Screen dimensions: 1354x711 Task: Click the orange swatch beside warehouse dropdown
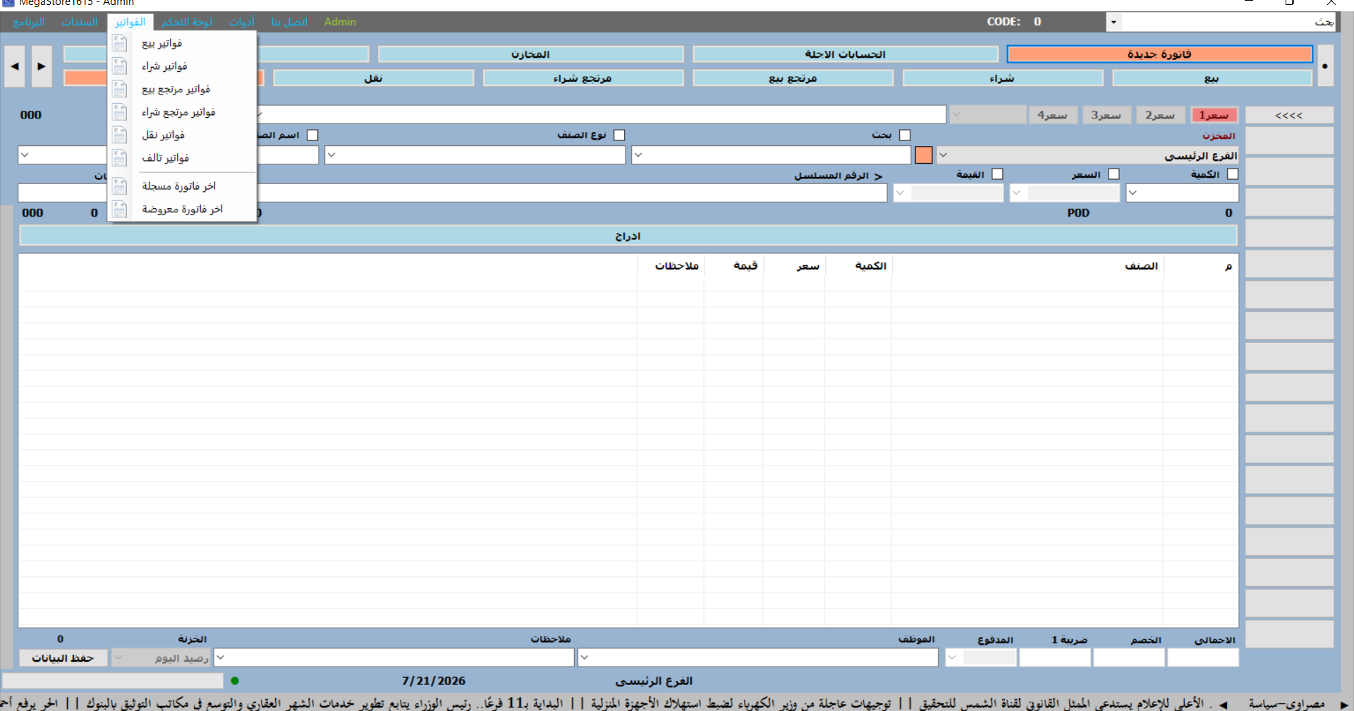[x=924, y=155]
